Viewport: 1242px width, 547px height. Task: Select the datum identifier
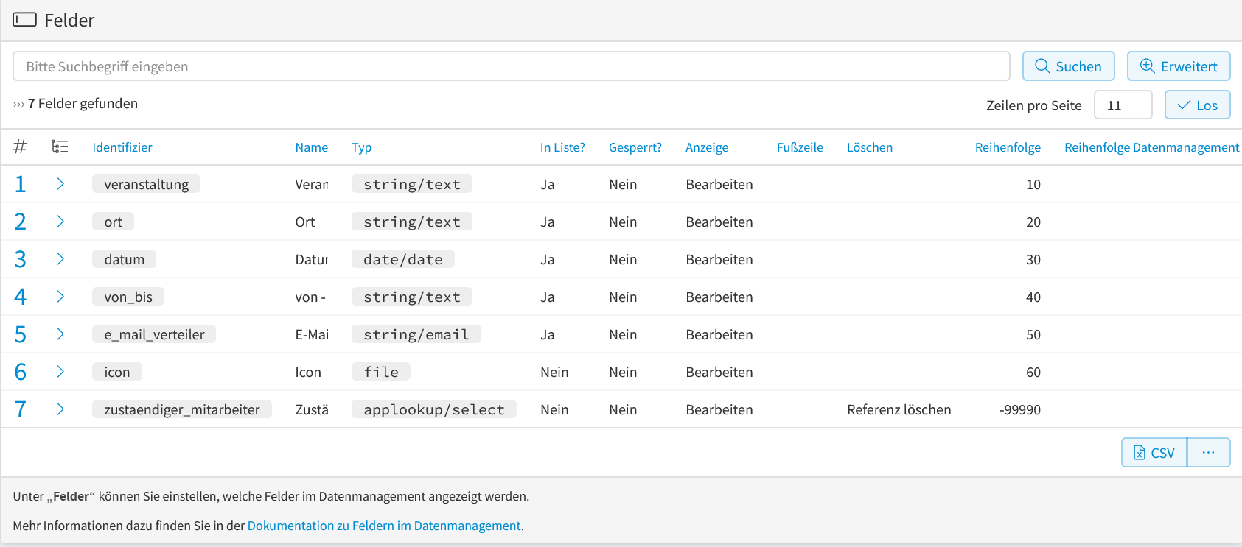[x=124, y=259]
